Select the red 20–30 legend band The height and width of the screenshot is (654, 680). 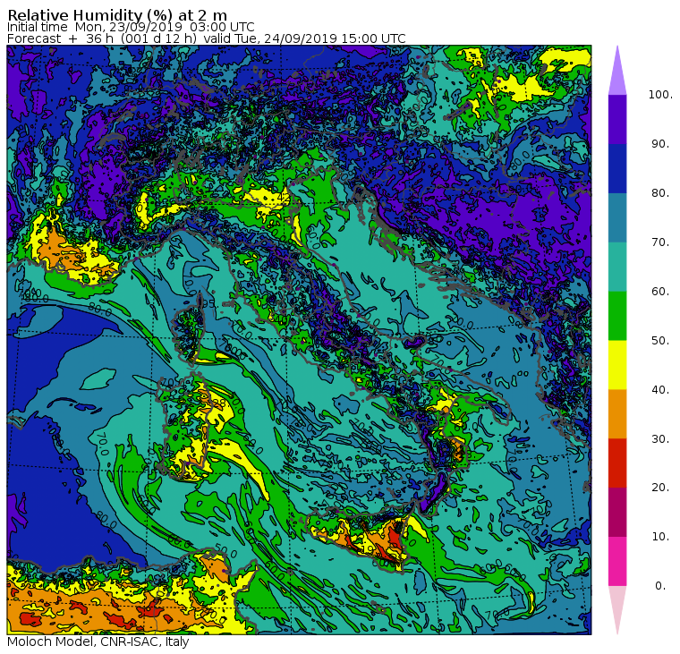(617, 463)
